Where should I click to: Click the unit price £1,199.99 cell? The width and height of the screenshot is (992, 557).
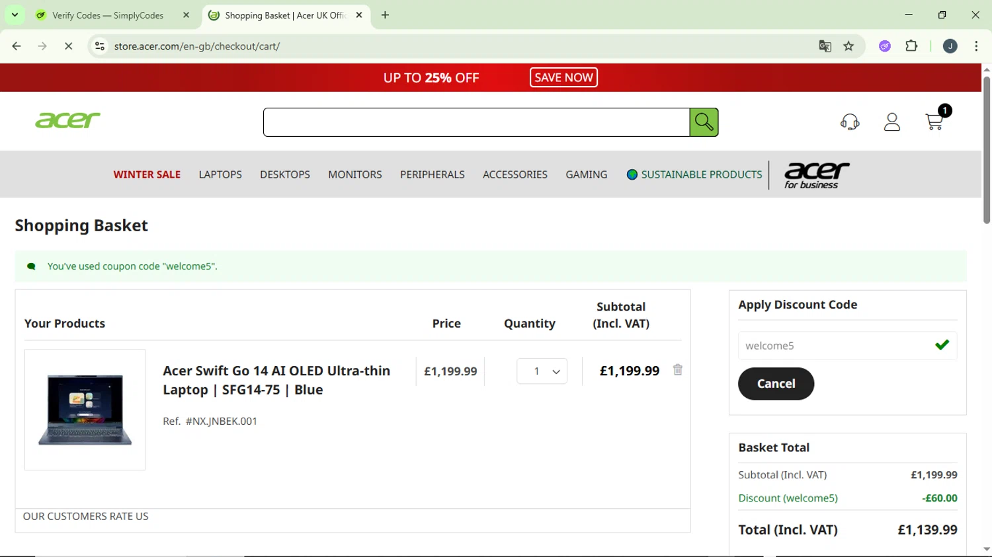[450, 371]
